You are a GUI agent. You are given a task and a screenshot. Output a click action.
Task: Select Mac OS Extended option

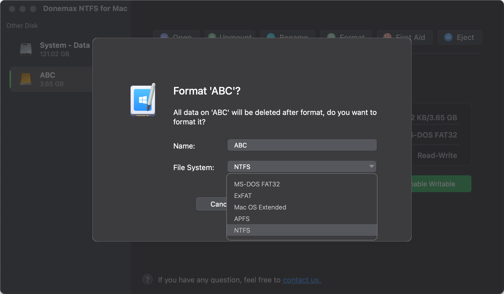click(x=260, y=207)
